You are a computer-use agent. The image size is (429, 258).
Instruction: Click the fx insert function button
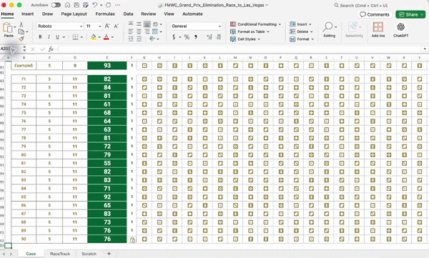(51, 49)
